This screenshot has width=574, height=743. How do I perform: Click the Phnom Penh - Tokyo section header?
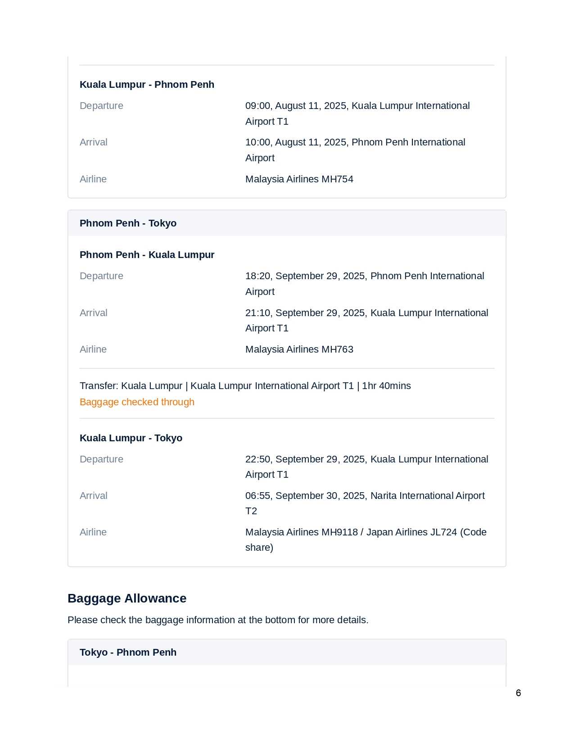tap(128, 223)
